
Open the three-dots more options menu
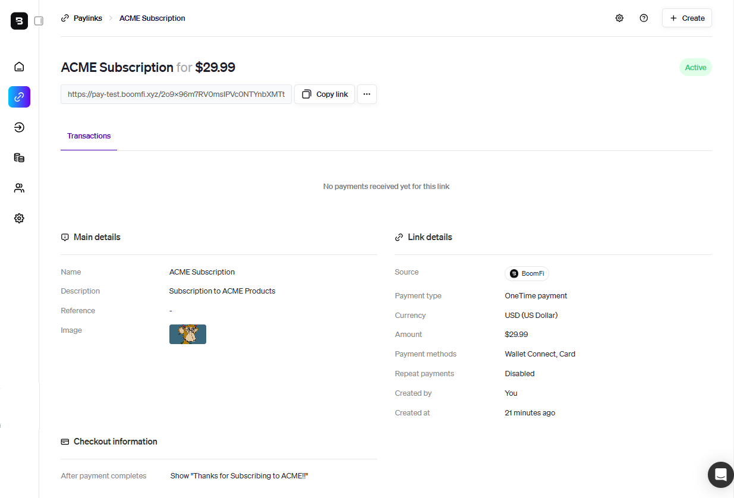(367, 94)
